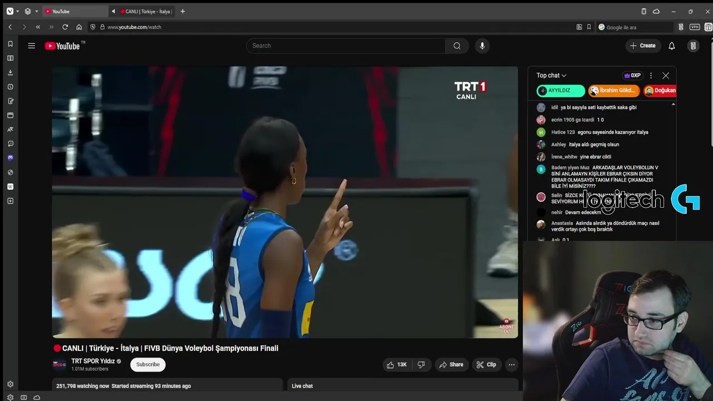Expand the Top chat dropdown
713x401 pixels.
[x=551, y=75]
